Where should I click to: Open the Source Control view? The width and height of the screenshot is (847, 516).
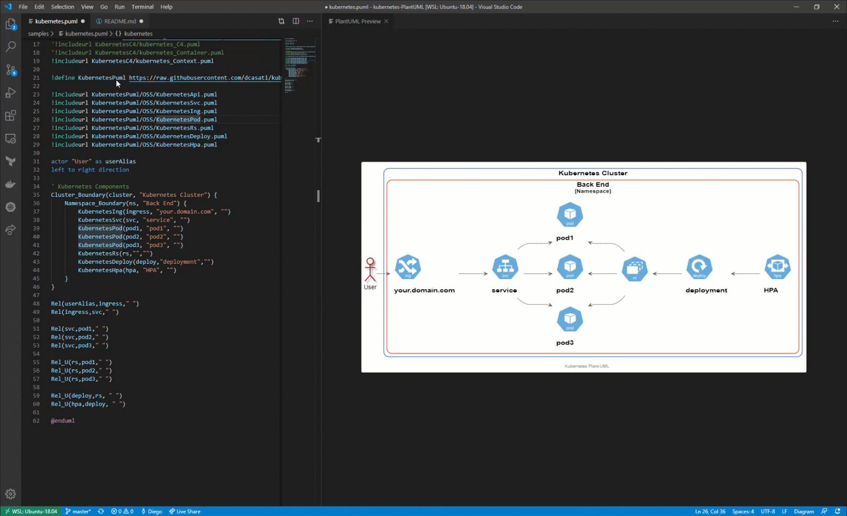point(11,70)
